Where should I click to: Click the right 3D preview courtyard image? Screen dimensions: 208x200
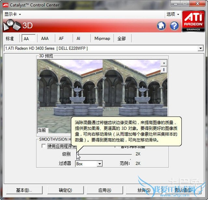click(135, 88)
